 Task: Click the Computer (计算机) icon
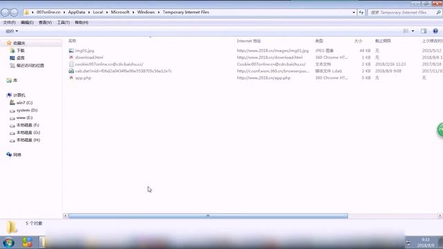[x=9, y=95]
